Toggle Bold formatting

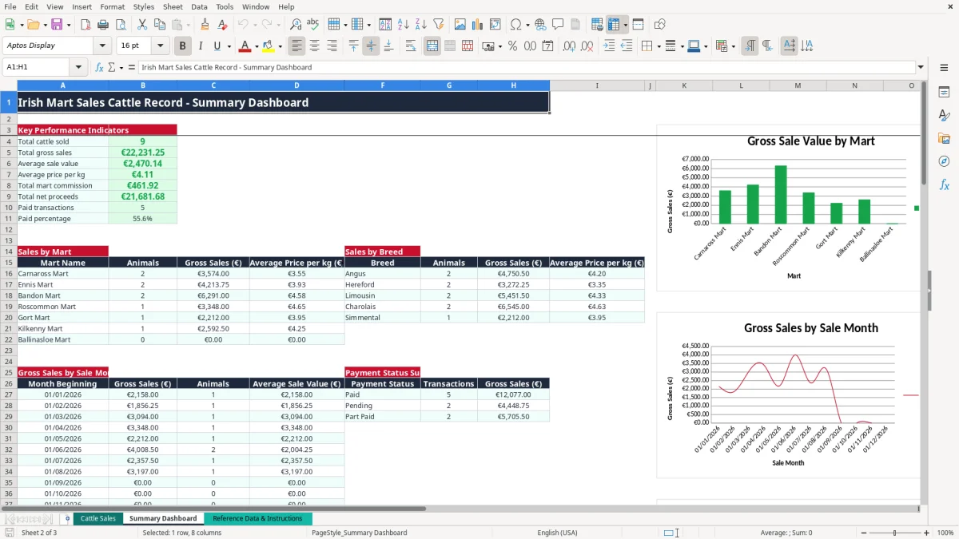[182, 46]
